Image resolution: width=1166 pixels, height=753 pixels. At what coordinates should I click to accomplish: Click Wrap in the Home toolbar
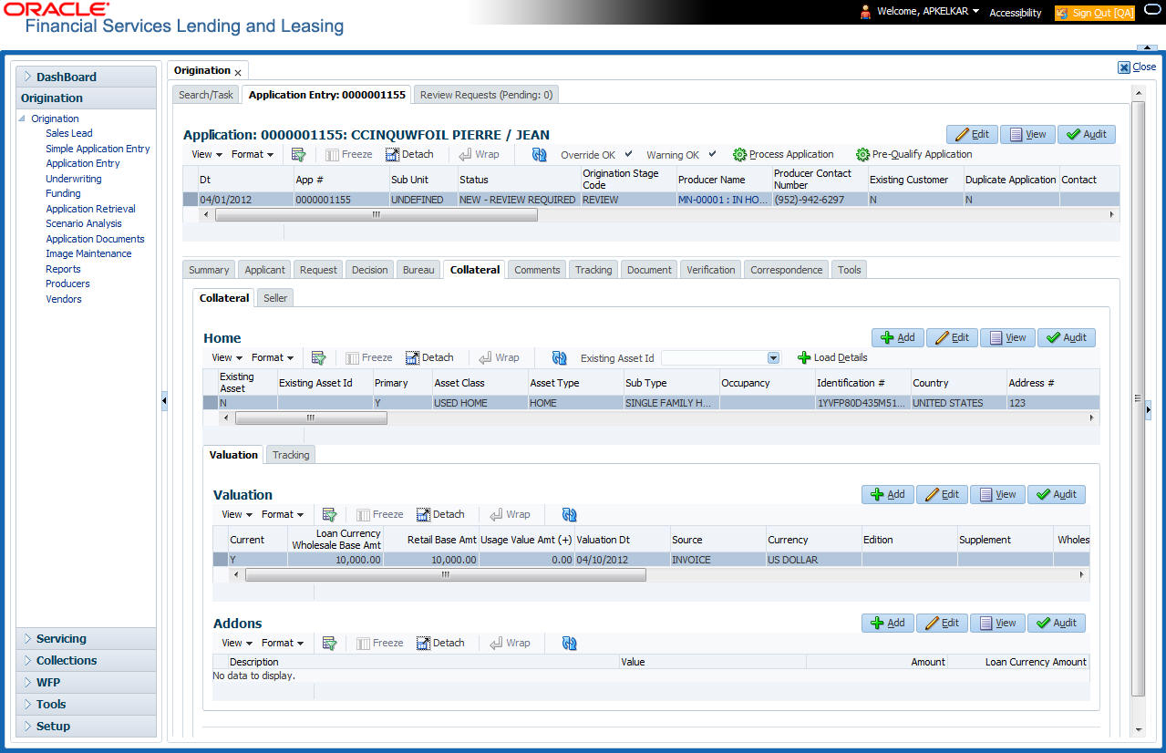(499, 358)
